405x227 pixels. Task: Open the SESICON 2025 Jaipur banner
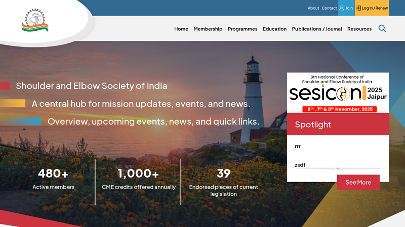(338, 93)
